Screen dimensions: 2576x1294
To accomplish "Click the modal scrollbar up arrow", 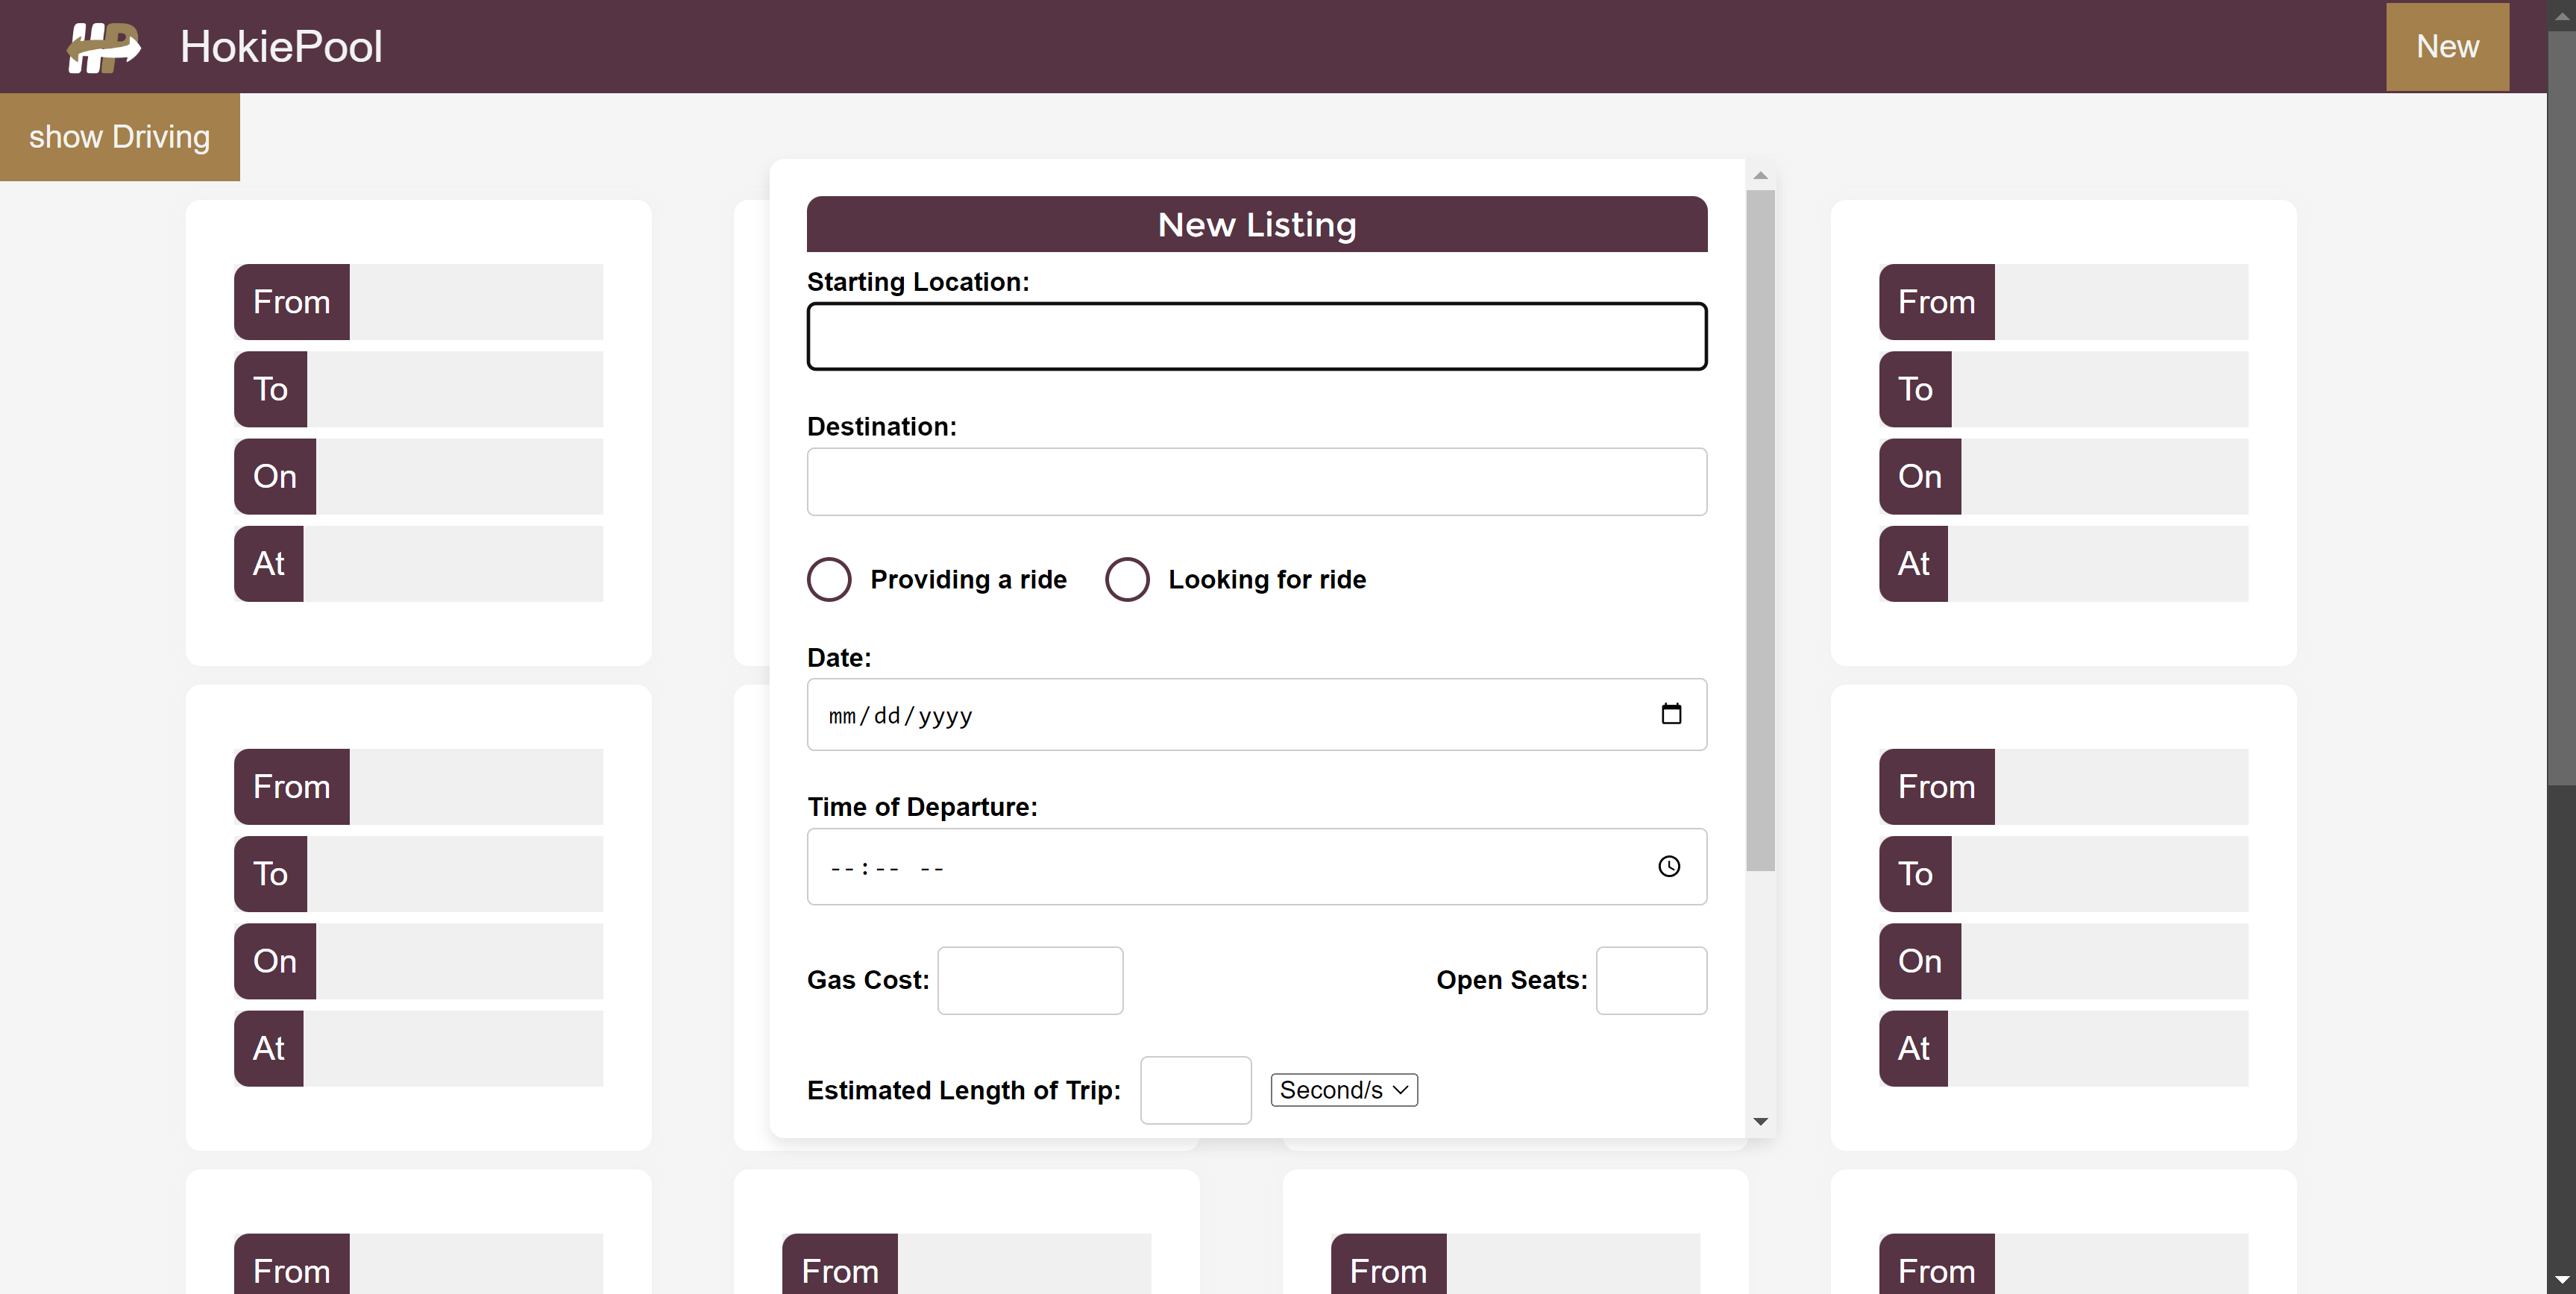I will click(x=1760, y=176).
